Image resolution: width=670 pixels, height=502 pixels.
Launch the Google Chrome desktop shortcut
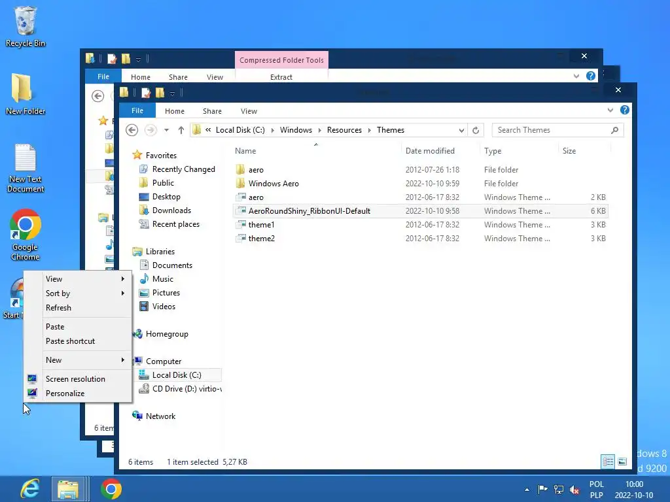[x=26, y=235]
